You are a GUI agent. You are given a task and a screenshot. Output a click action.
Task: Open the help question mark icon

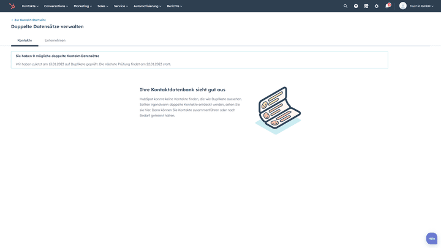tap(356, 6)
